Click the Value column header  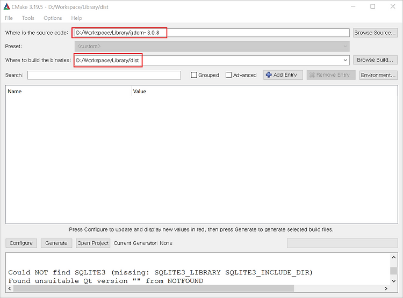(x=264, y=91)
